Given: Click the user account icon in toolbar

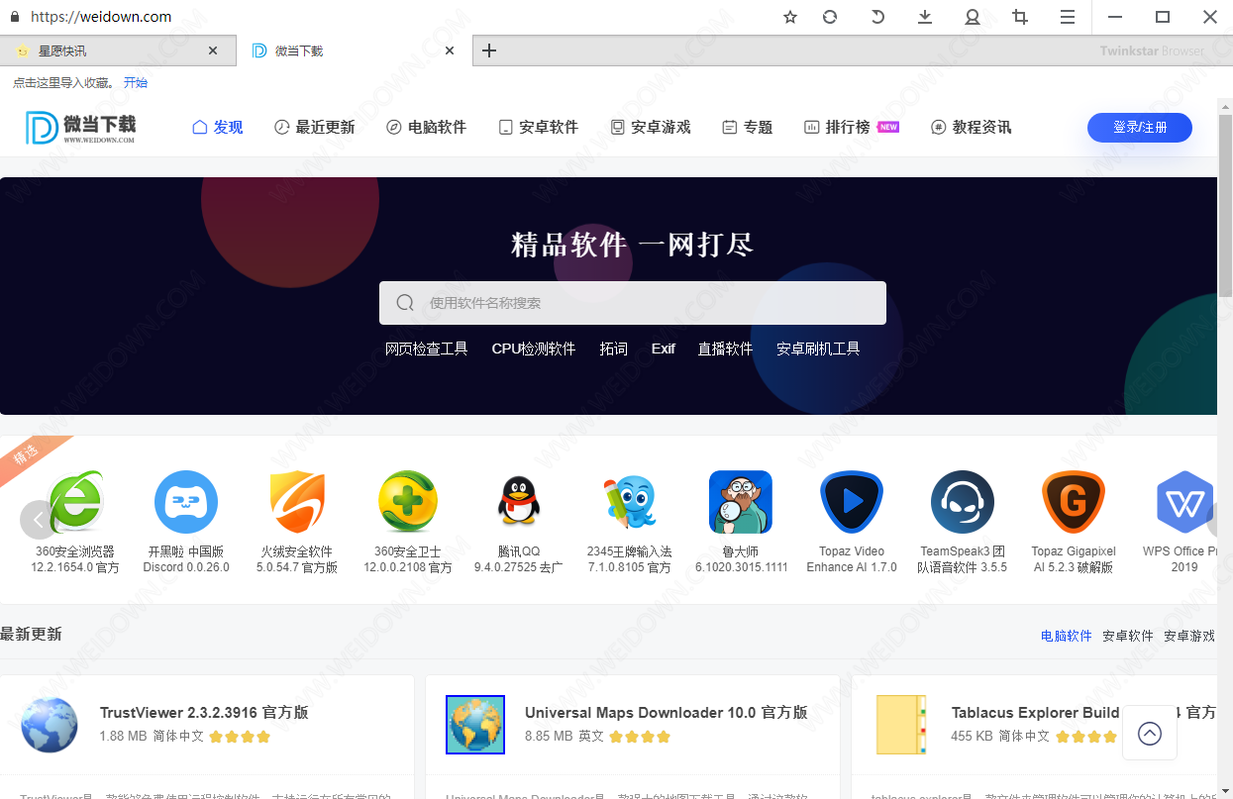Looking at the screenshot, I should [972, 17].
